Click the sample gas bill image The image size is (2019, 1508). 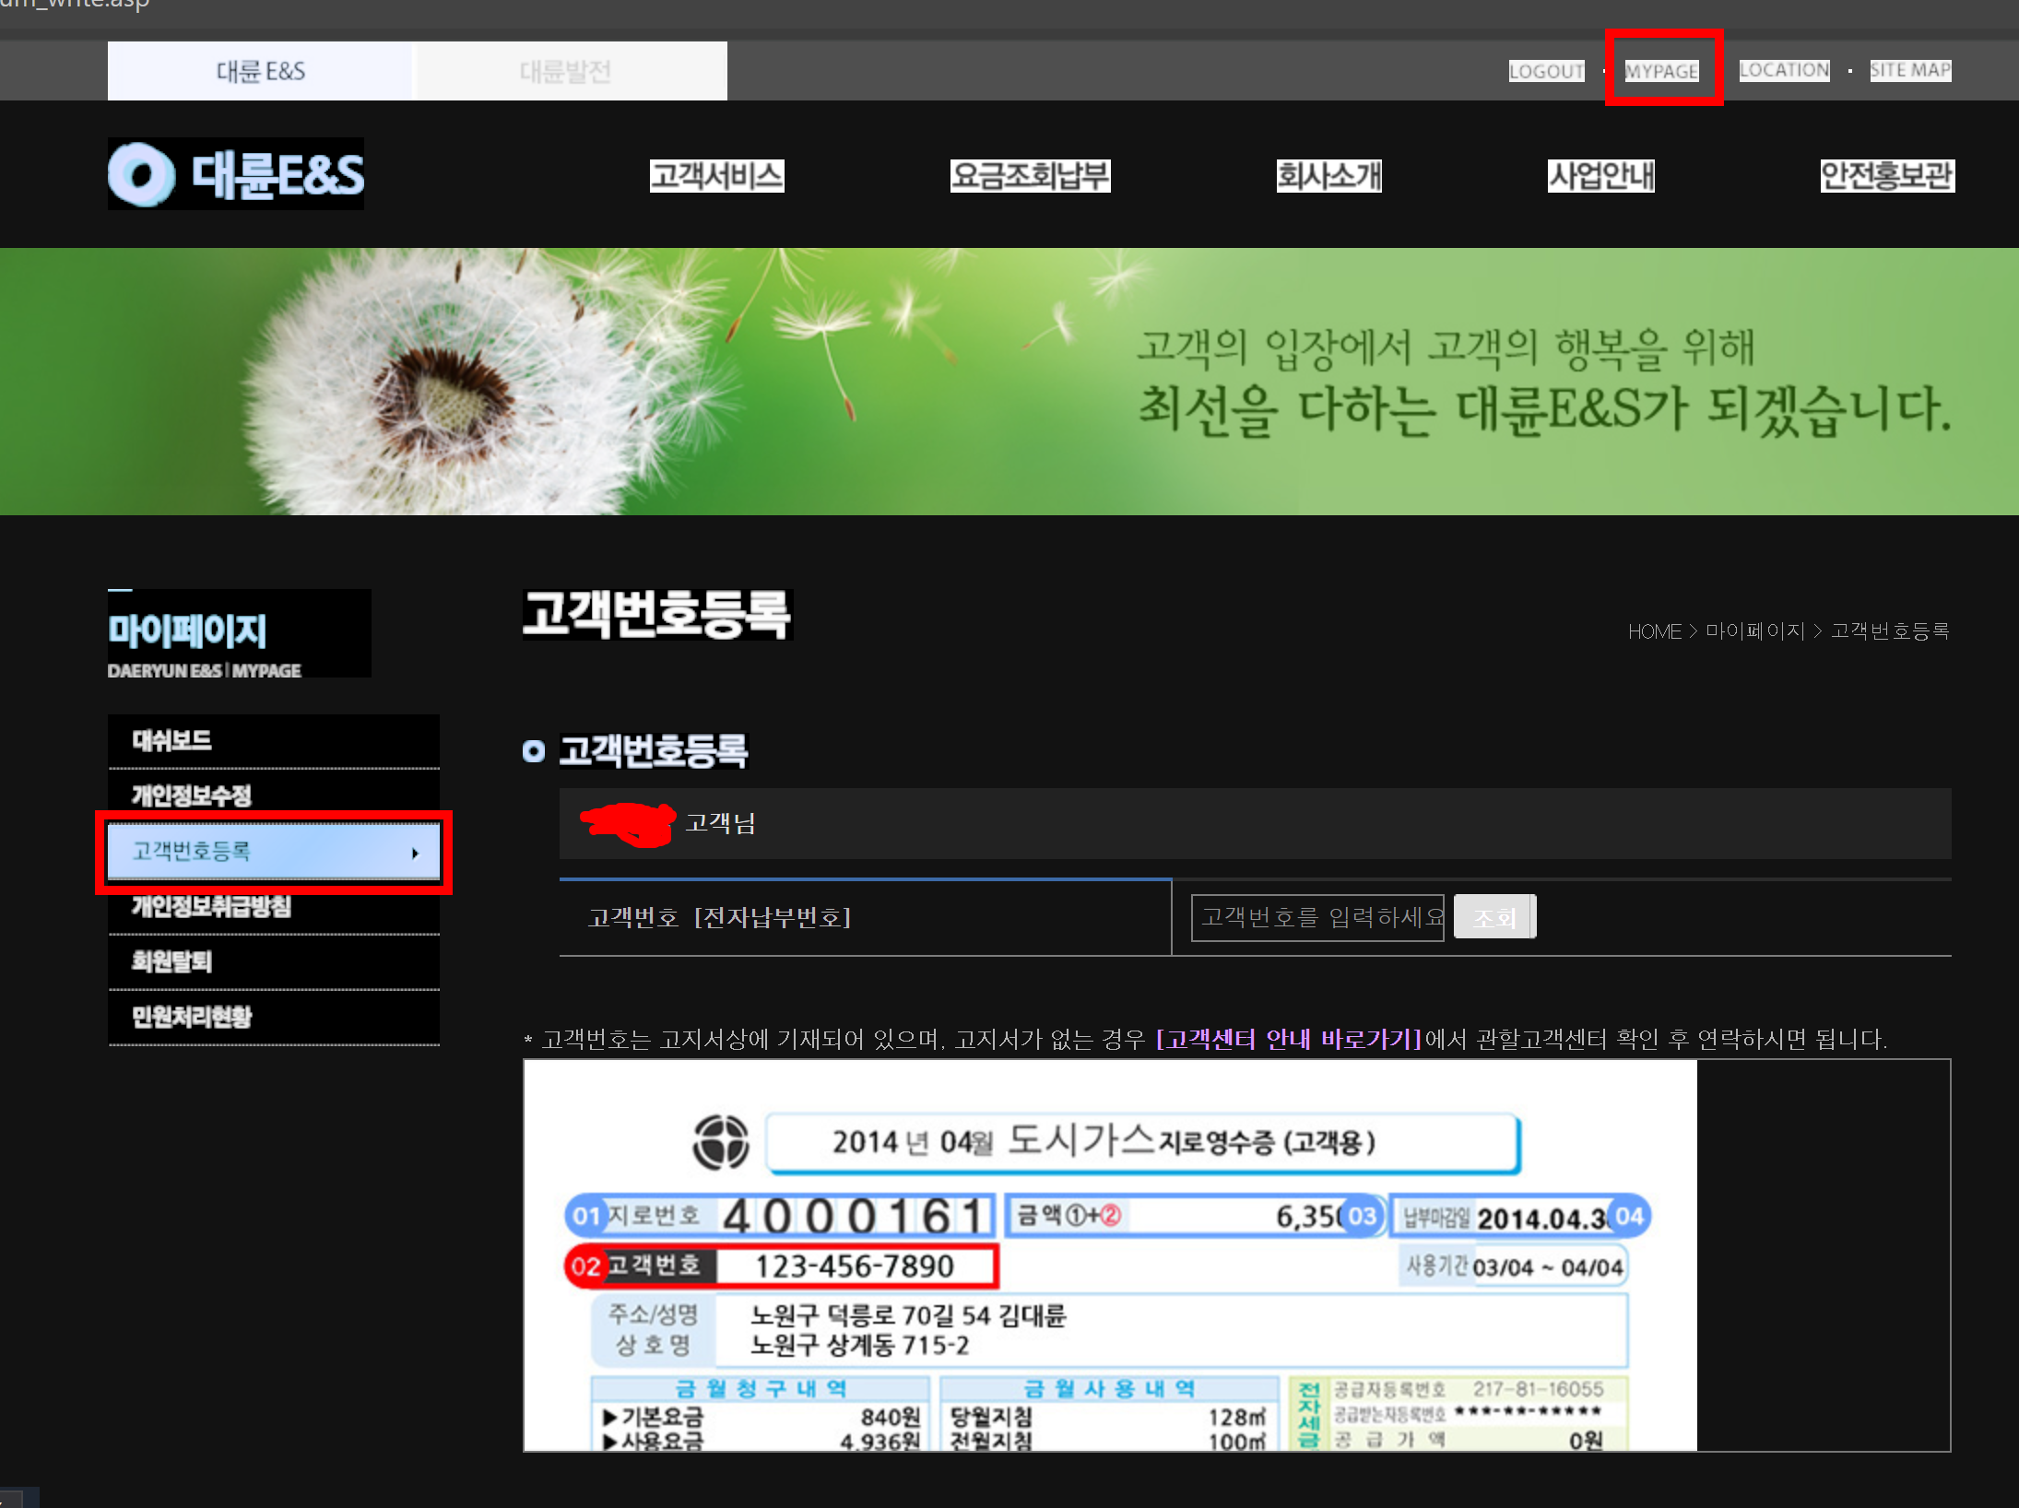(1110, 1255)
